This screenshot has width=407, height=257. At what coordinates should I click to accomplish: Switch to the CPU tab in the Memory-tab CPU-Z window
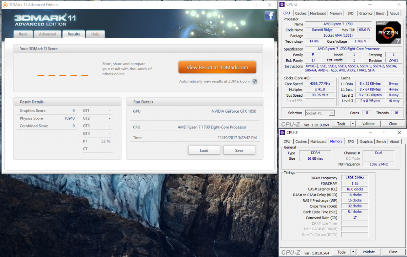[287, 142]
